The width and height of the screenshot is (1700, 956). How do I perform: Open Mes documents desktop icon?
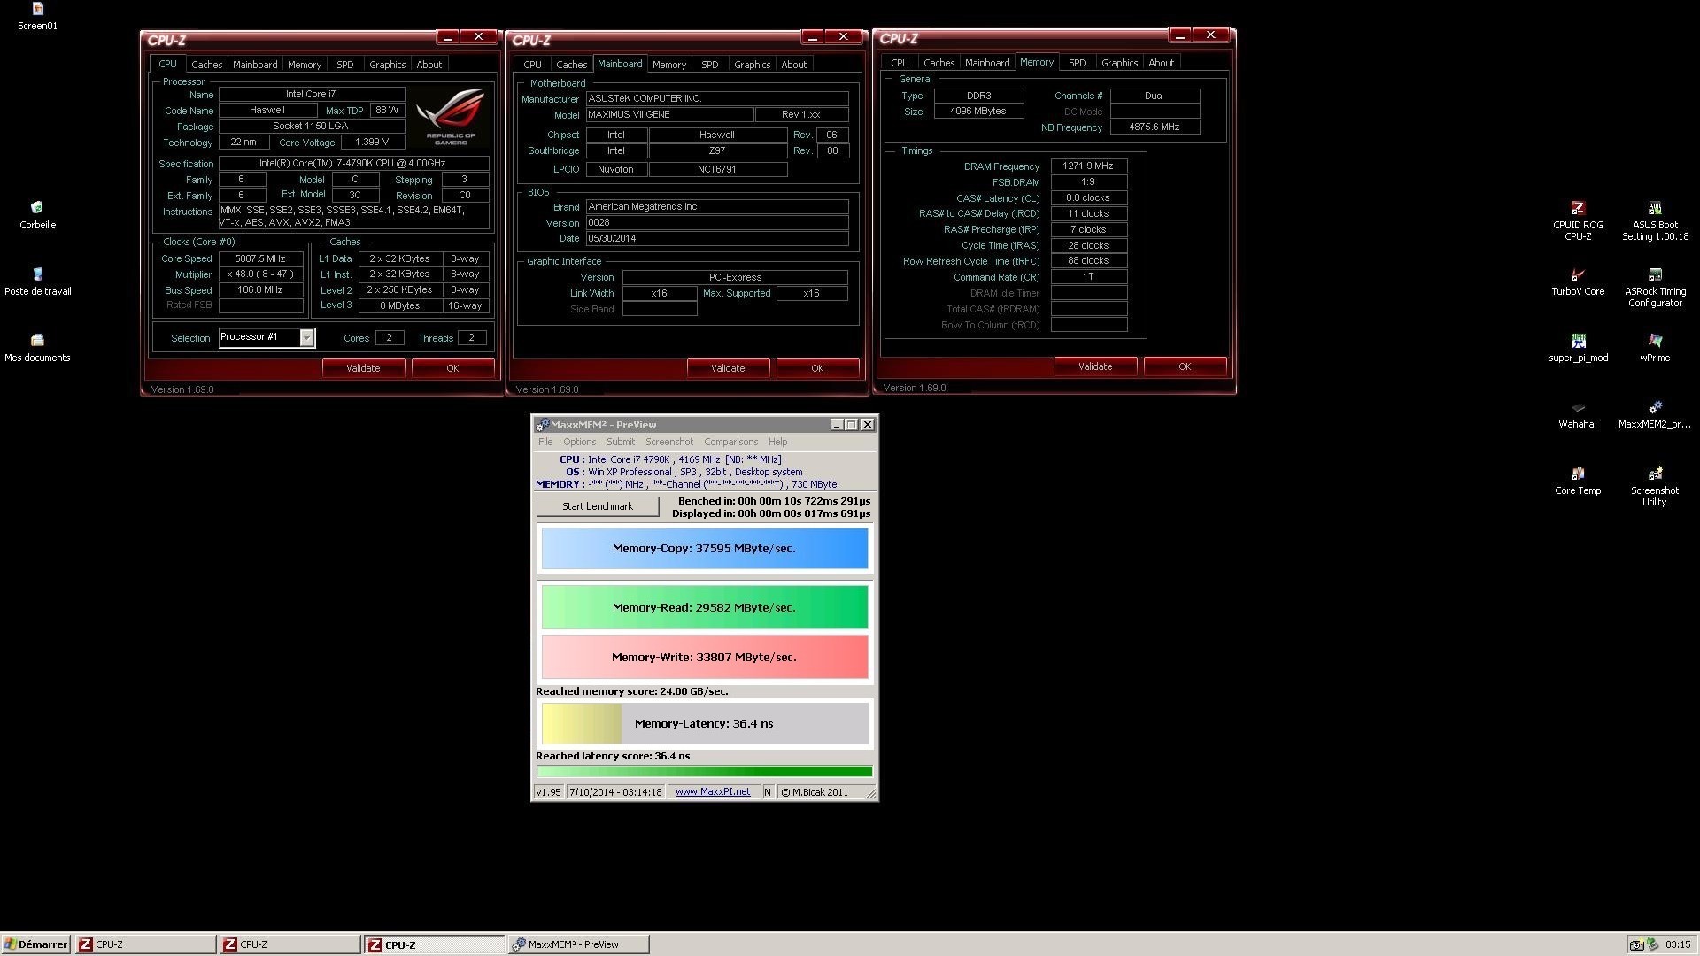click(37, 348)
